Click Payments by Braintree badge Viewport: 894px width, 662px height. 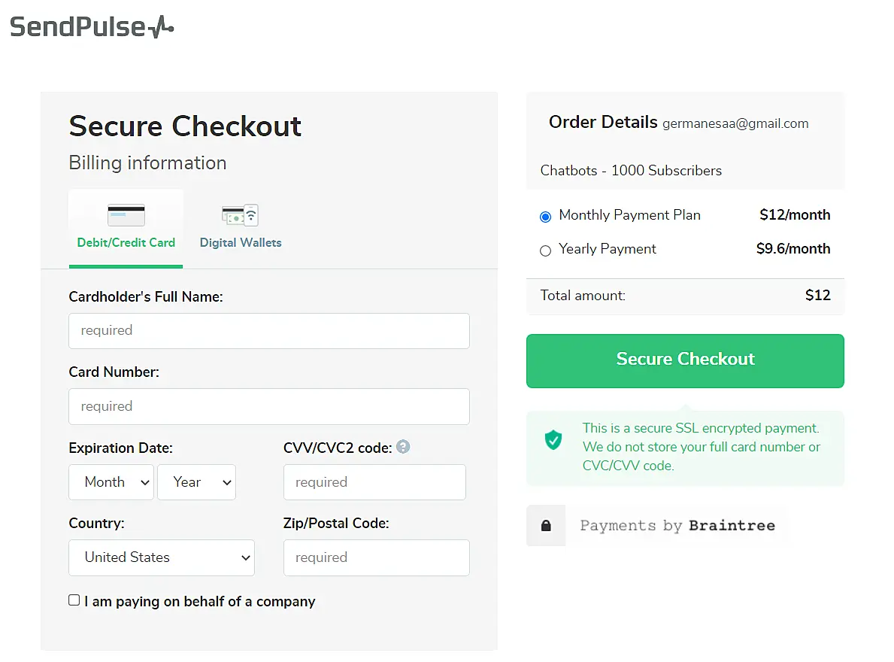coord(676,526)
